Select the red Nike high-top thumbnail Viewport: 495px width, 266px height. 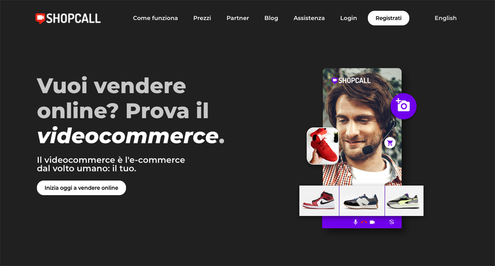[319, 200]
